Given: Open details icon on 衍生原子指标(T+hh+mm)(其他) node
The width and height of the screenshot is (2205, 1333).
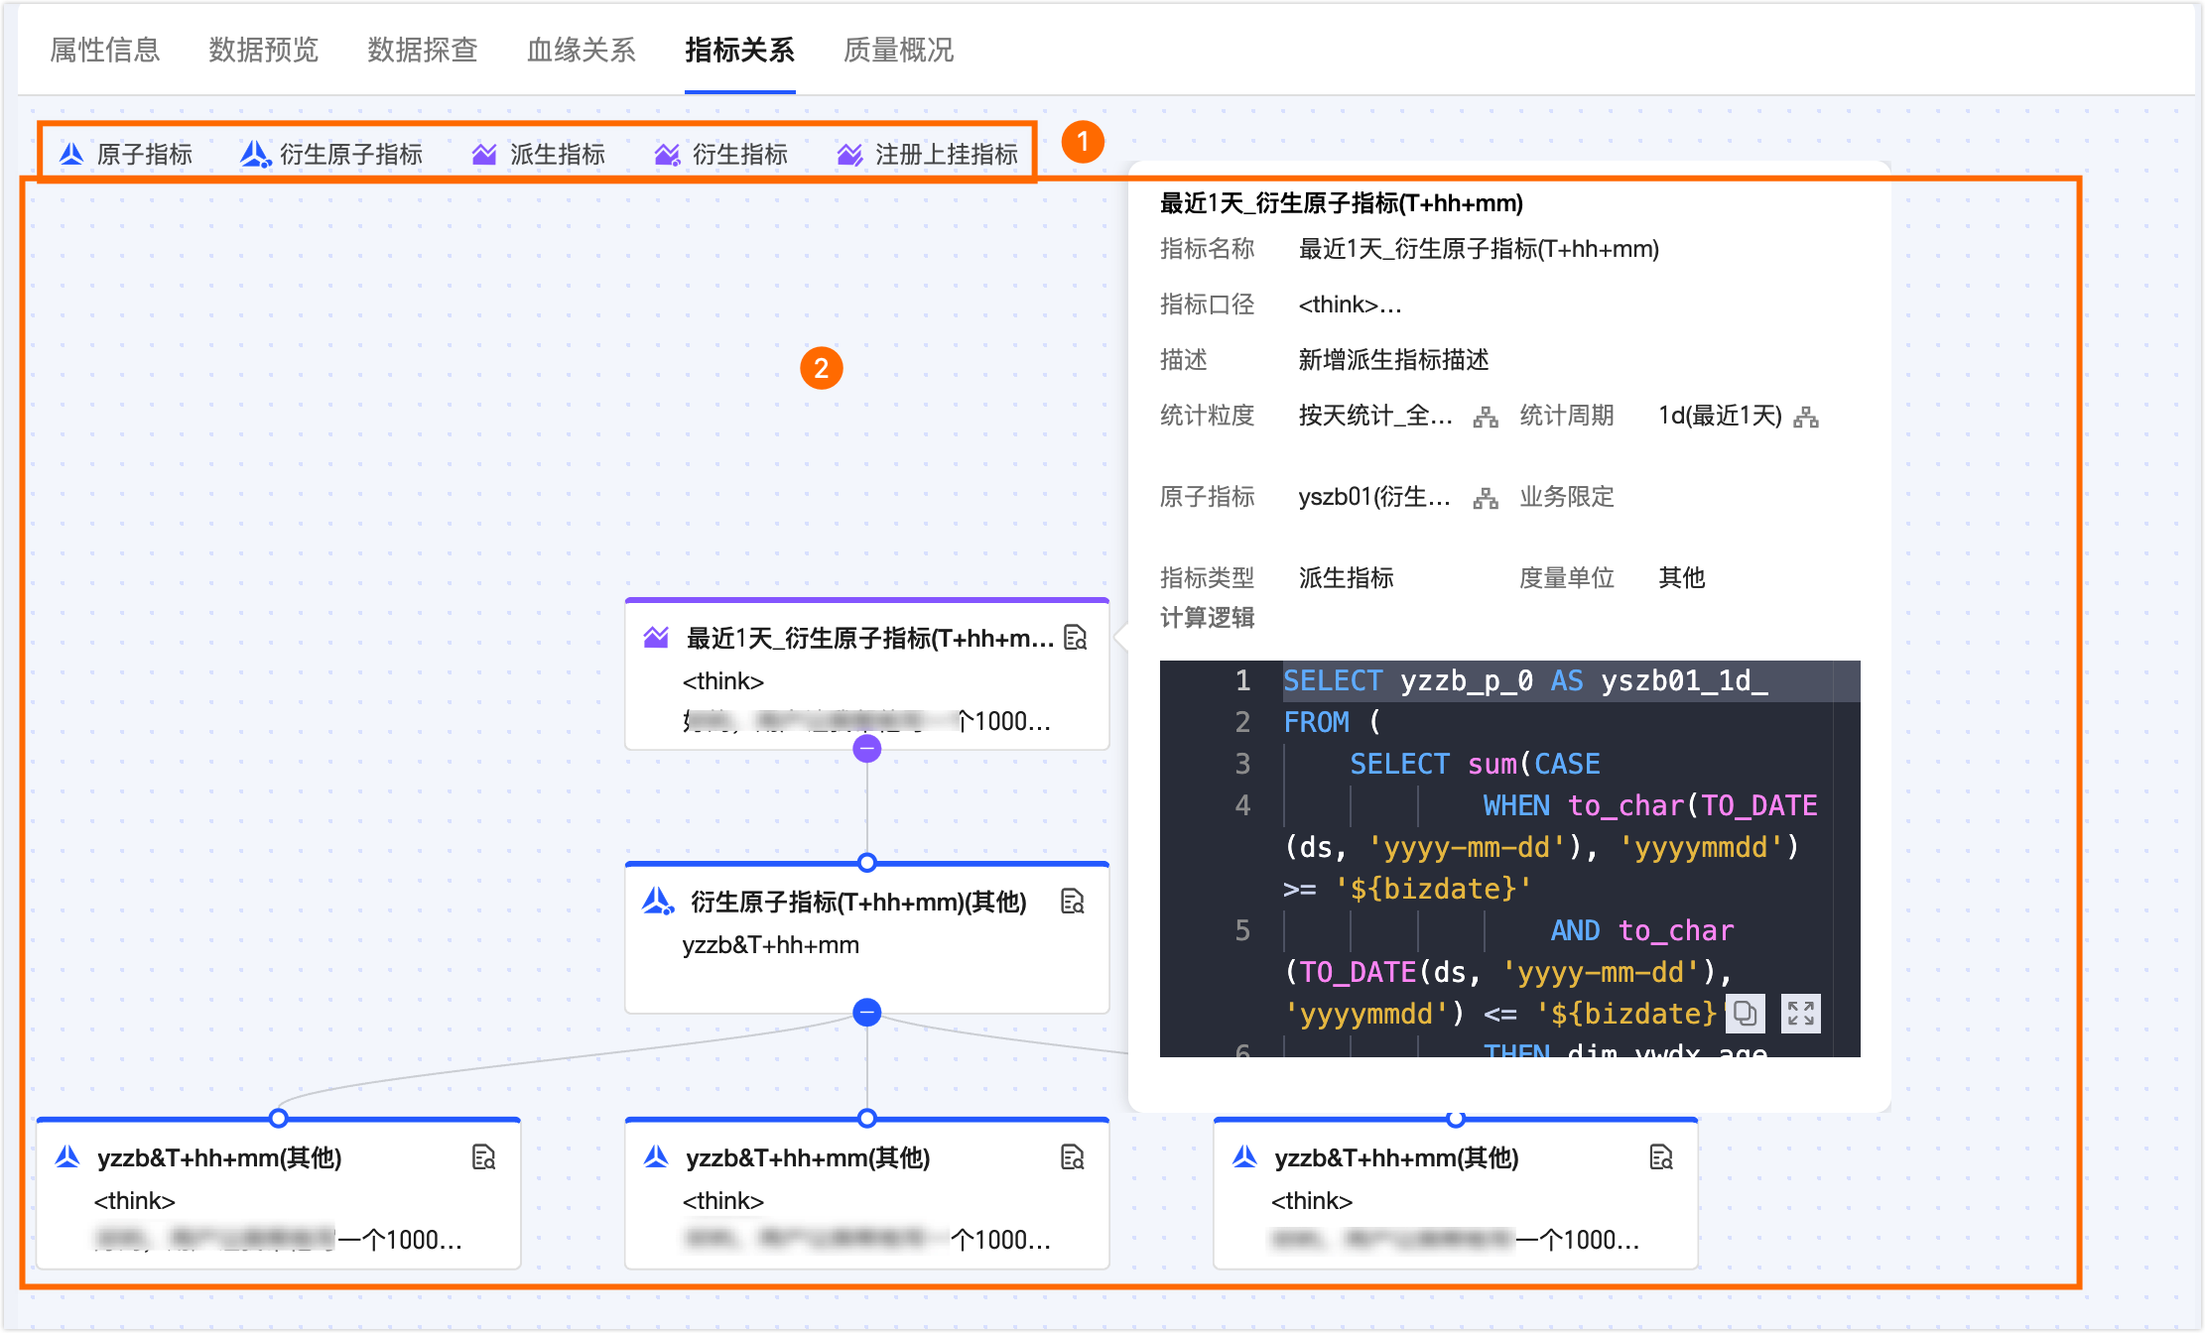Looking at the screenshot, I should (x=1073, y=902).
